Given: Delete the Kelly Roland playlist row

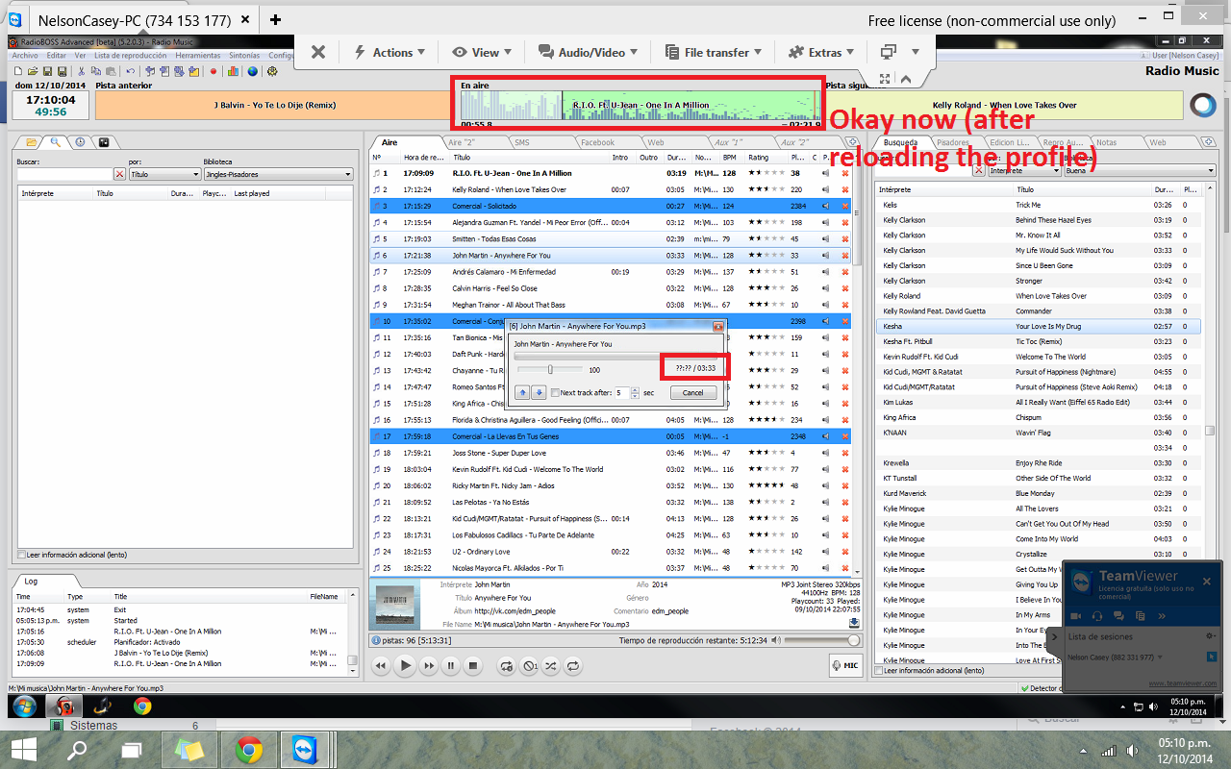Looking at the screenshot, I should point(845,190).
